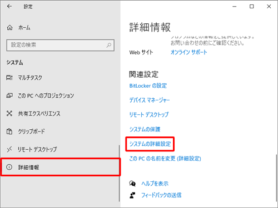This screenshot has width=278, height=208.
Task: Click the クリップボード icon
Action: [9, 131]
